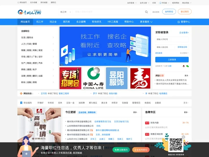Open the 中国人寿 China Life thumbnail
Image resolution: width=209 pixels, height=157 pixels.
tap(93, 78)
